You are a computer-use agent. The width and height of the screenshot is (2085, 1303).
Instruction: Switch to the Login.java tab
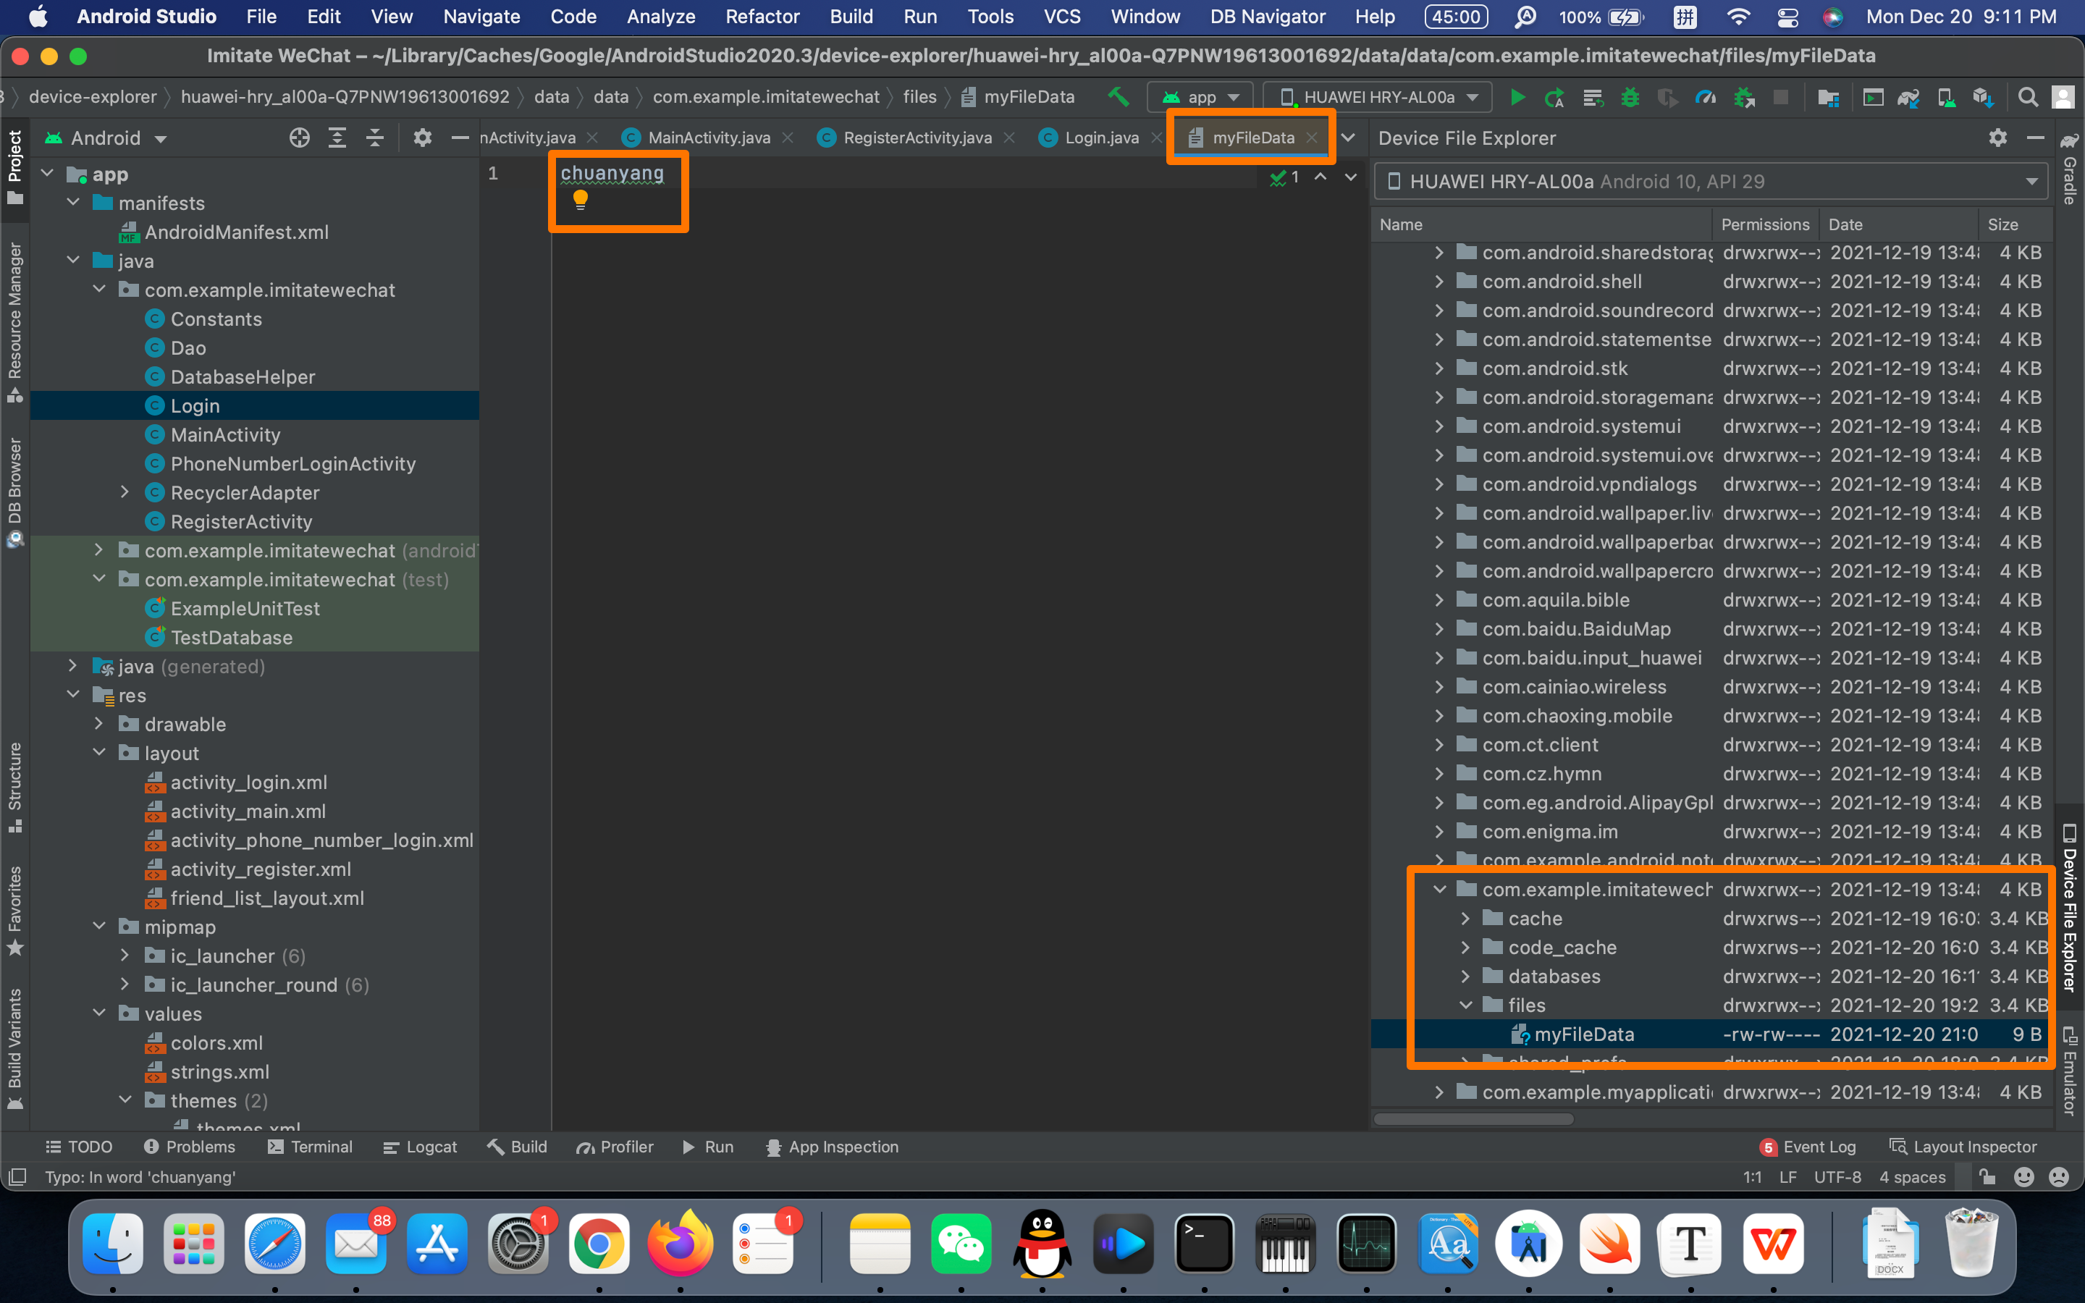(x=1101, y=137)
